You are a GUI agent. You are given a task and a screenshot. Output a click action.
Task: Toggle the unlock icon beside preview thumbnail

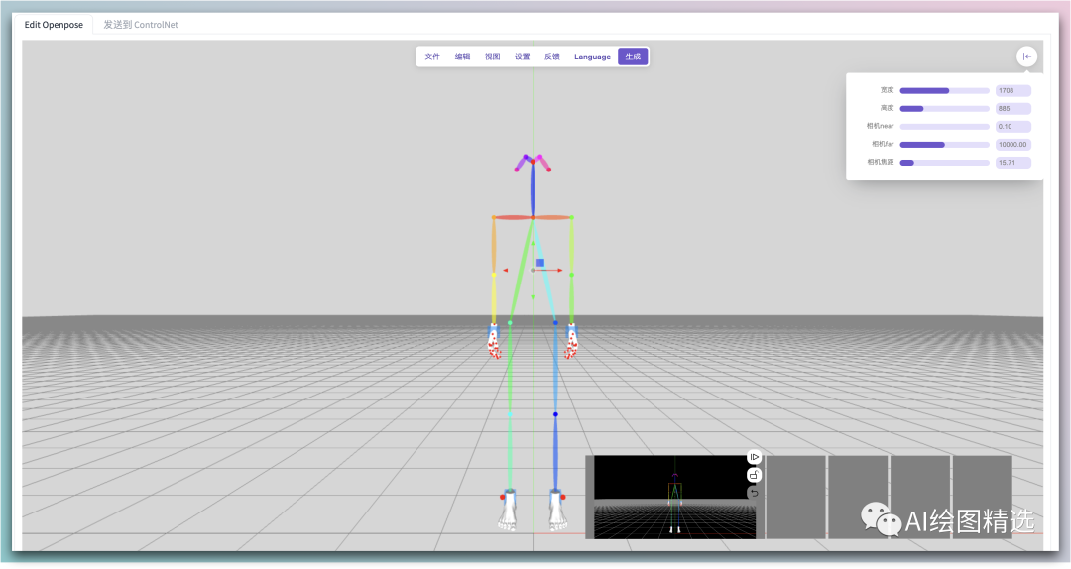coord(754,475)
